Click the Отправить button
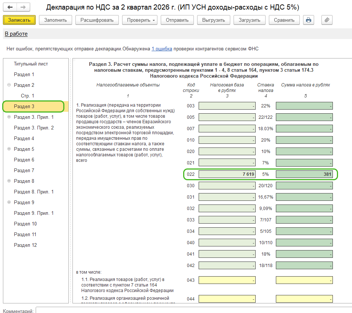 click(177, 20)
